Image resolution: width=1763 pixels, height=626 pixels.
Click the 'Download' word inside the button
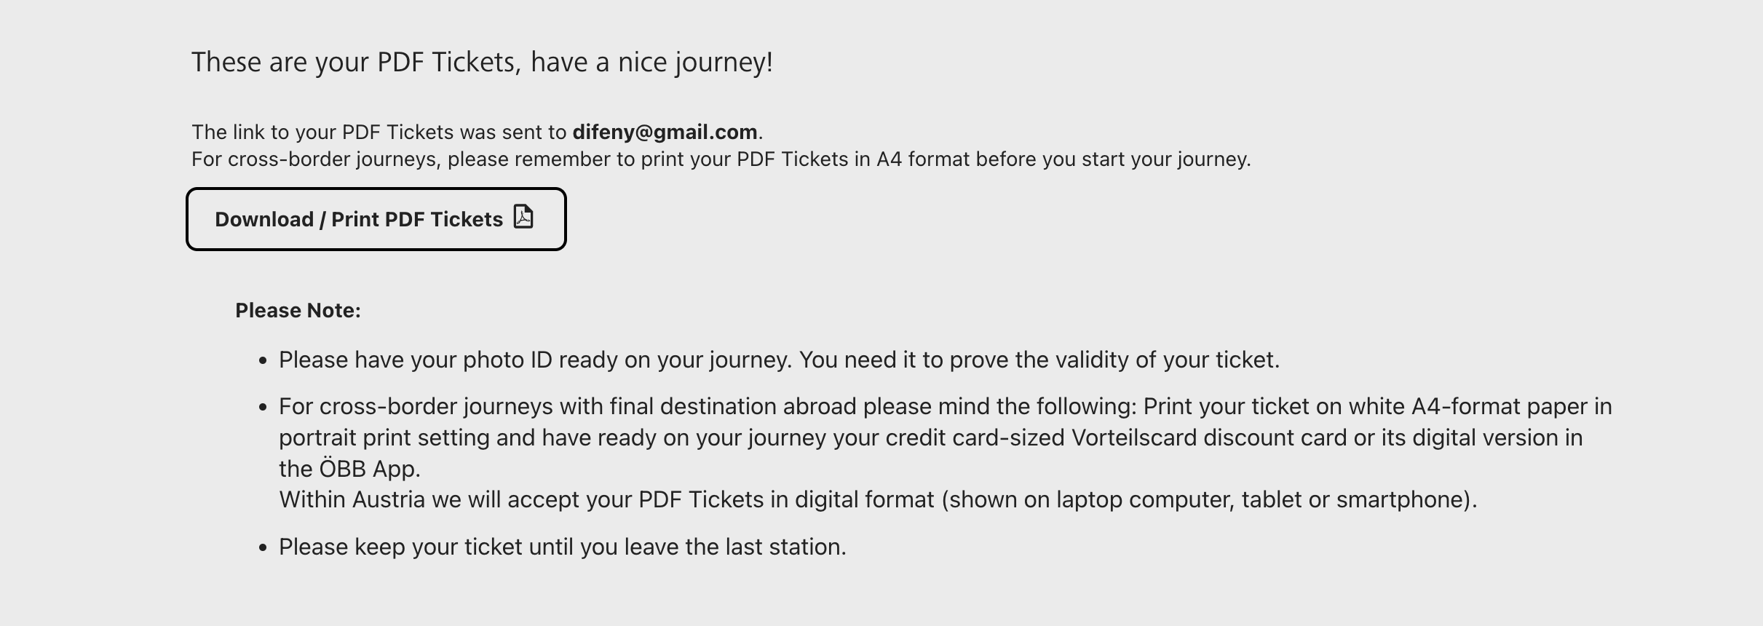pos(264,220)
